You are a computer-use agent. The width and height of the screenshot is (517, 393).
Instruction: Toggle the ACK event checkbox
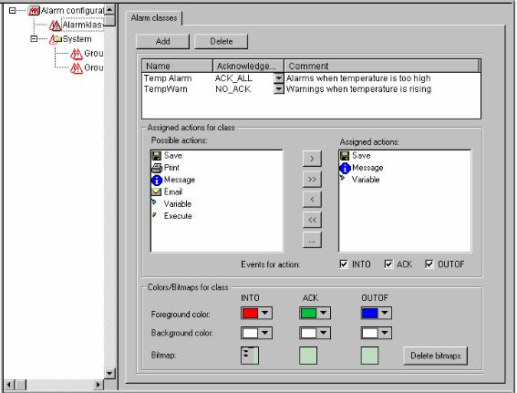(388, 264)
